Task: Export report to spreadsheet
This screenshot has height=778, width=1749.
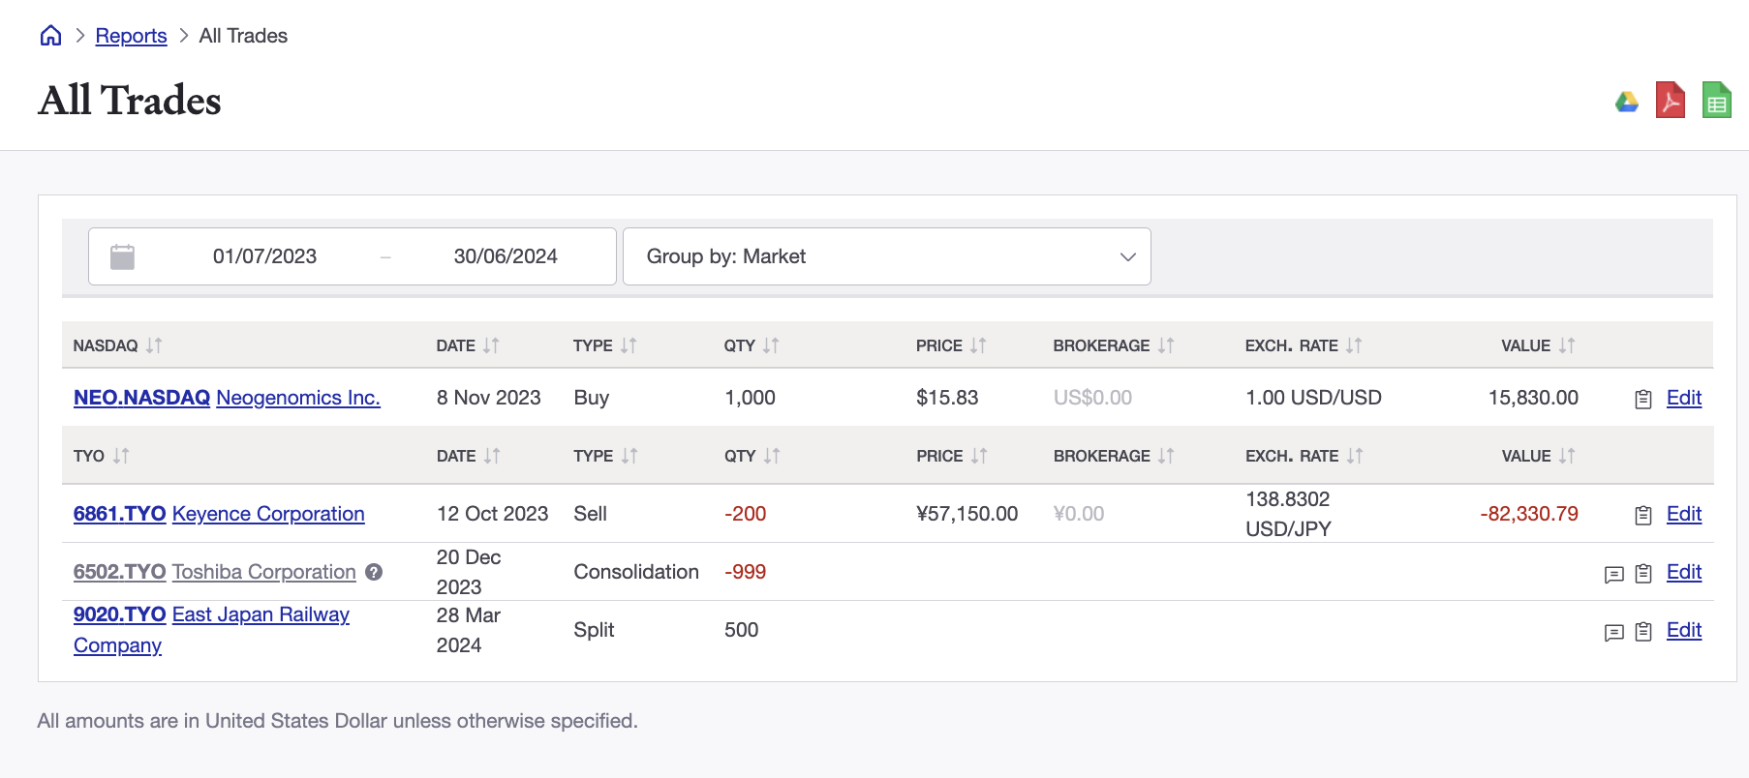Action: tap(1717, 100)
